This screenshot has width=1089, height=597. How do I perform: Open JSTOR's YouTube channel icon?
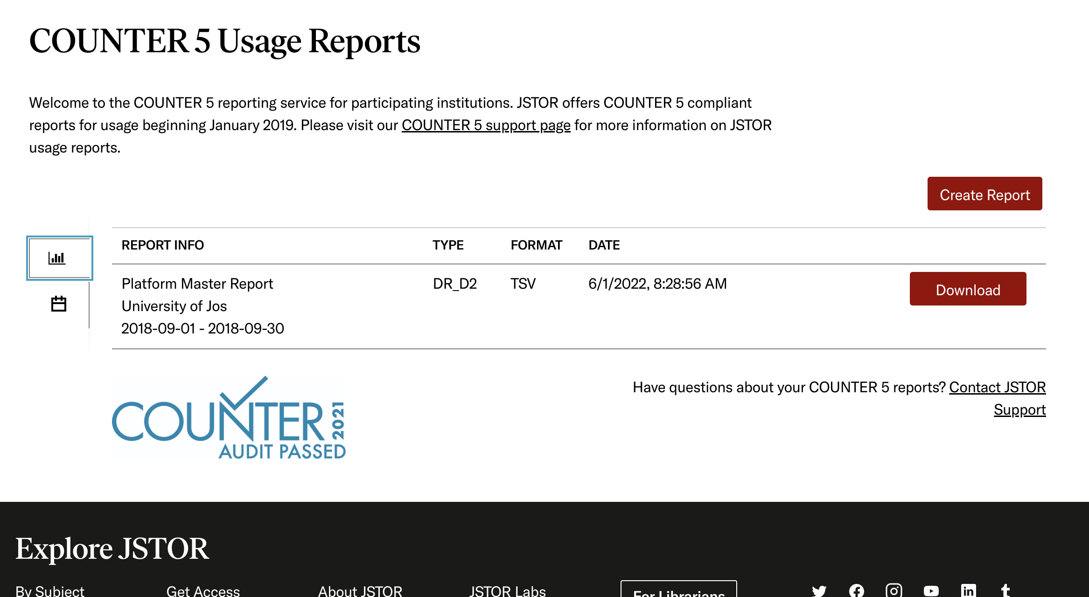[x=931, y=591]
